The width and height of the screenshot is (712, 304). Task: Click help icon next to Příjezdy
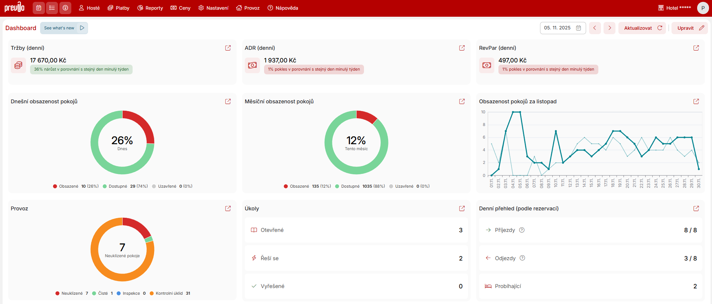[522, 230]
